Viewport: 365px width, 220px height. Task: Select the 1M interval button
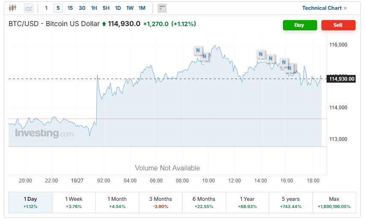[x=142, y=8]
